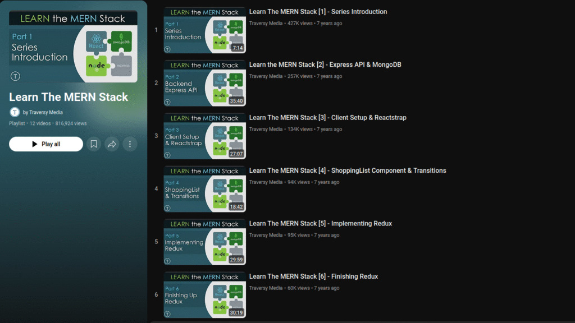Click Traversy Media under 134K views video
This screenshot has width=575, height=323.
(266, 129)
